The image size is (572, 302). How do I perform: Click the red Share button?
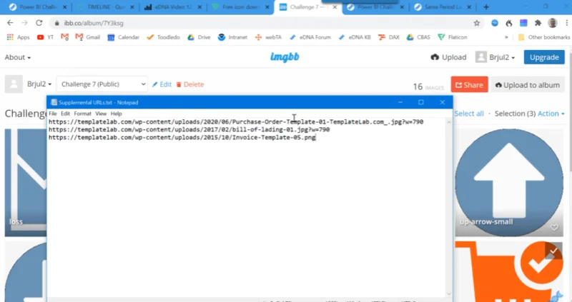(469, 84)
